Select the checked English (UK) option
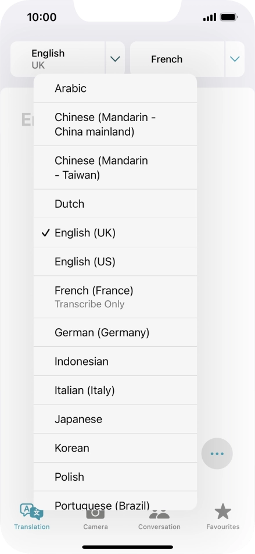The height and width of the screenshot is (554, 255). pos(116,233)
